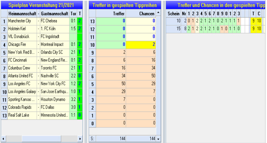Click row header 13 in Treffer table

92,21
